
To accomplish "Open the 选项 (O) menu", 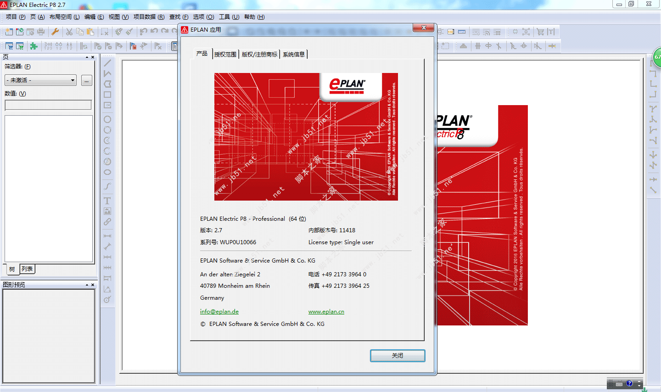I will click(x=203, y=17).
